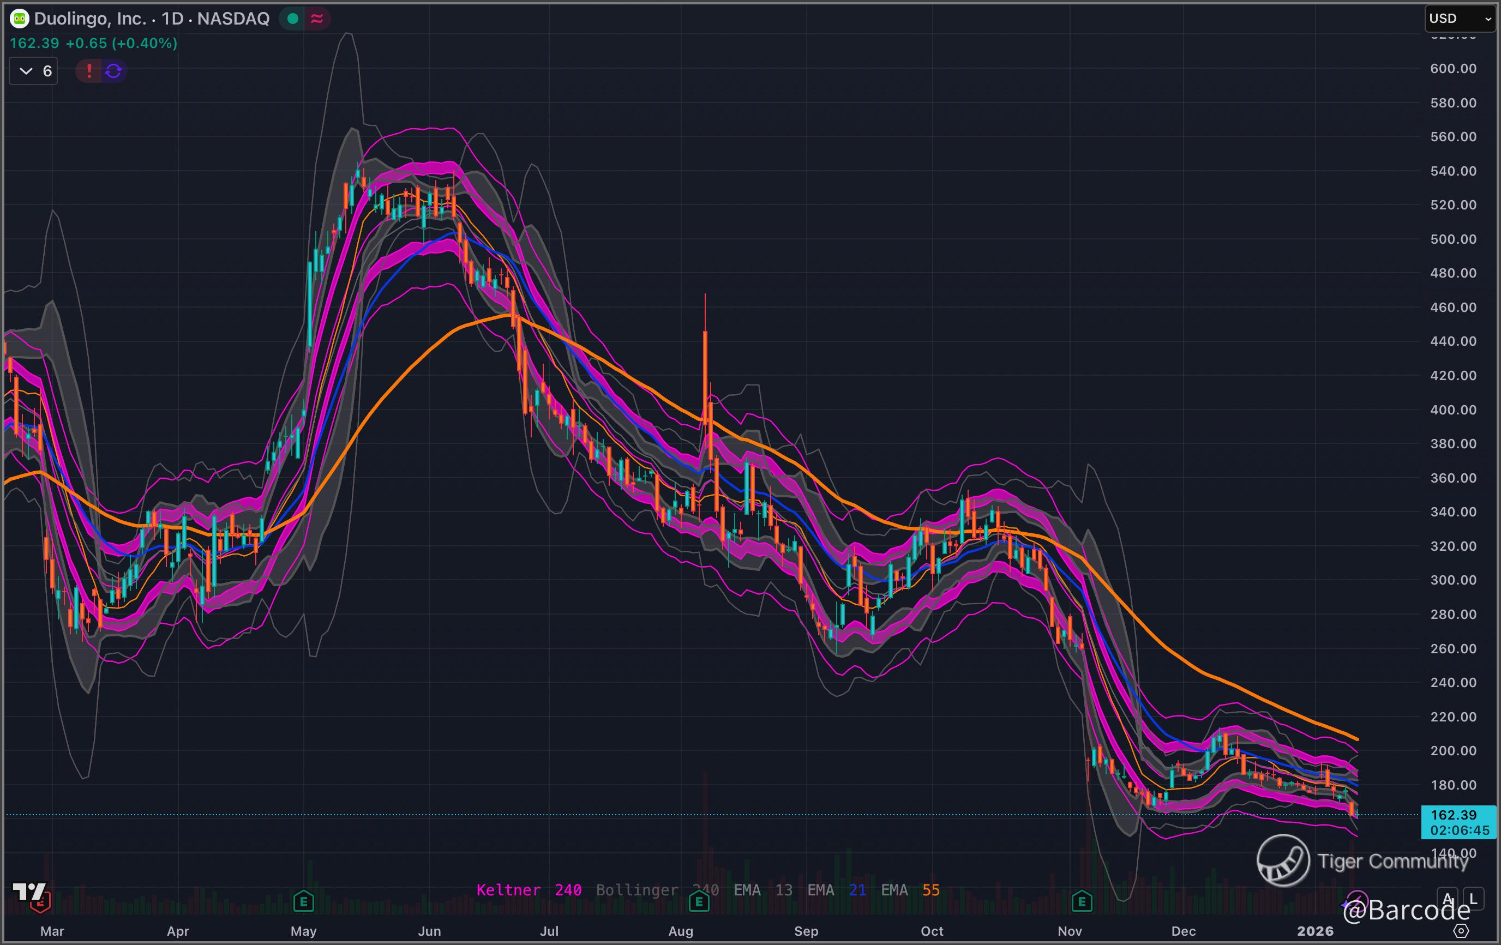
Task: Click the November earnings E marker
Action: click(1082, 901)
